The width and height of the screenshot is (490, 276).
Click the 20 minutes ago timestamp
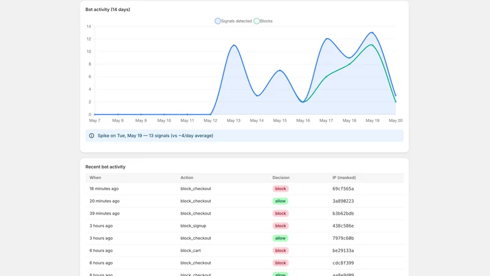tap(104, 201)
